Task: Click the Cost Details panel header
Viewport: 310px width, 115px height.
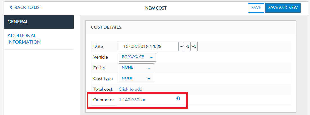Action: click(x=106, y=27)
